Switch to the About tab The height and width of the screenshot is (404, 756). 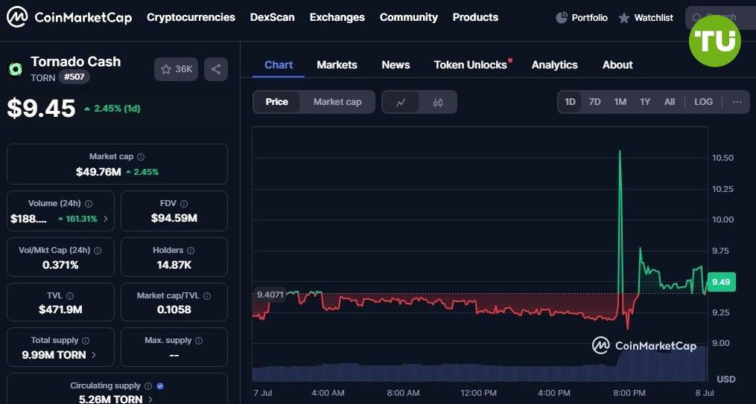tap(617, 65)
